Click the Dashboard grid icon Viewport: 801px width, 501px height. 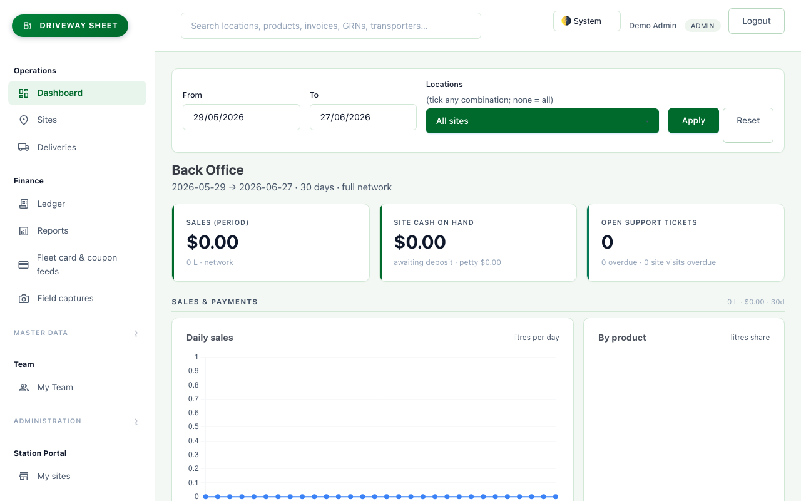click(24, 93)
